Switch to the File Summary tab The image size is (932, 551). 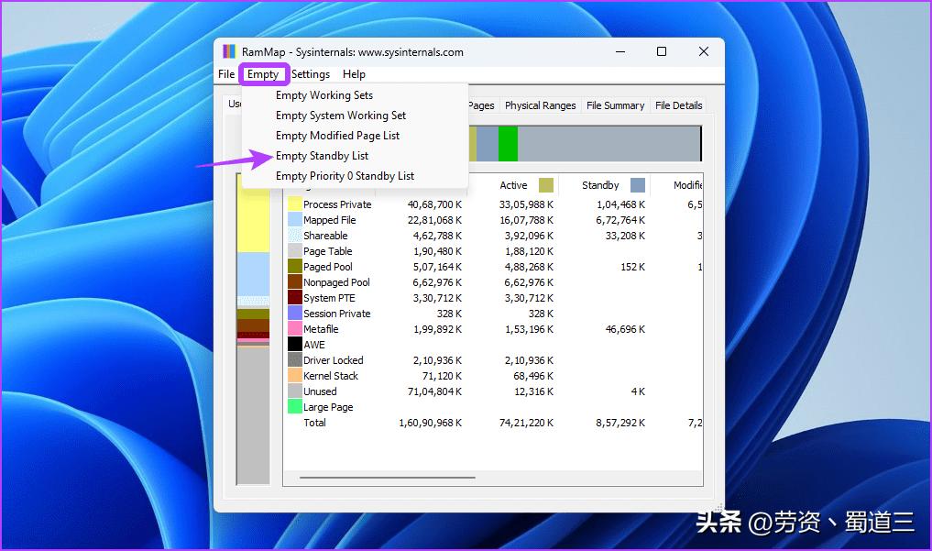[615, 105]
